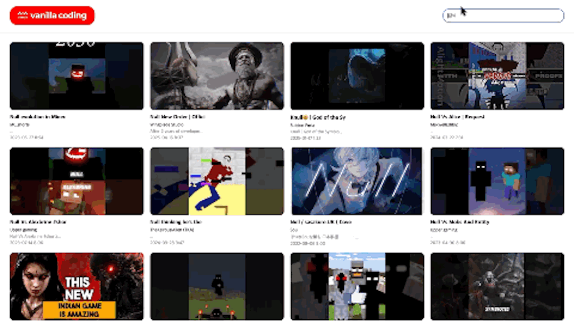Open the dark figure on grass thumbnail

point(217,286)
